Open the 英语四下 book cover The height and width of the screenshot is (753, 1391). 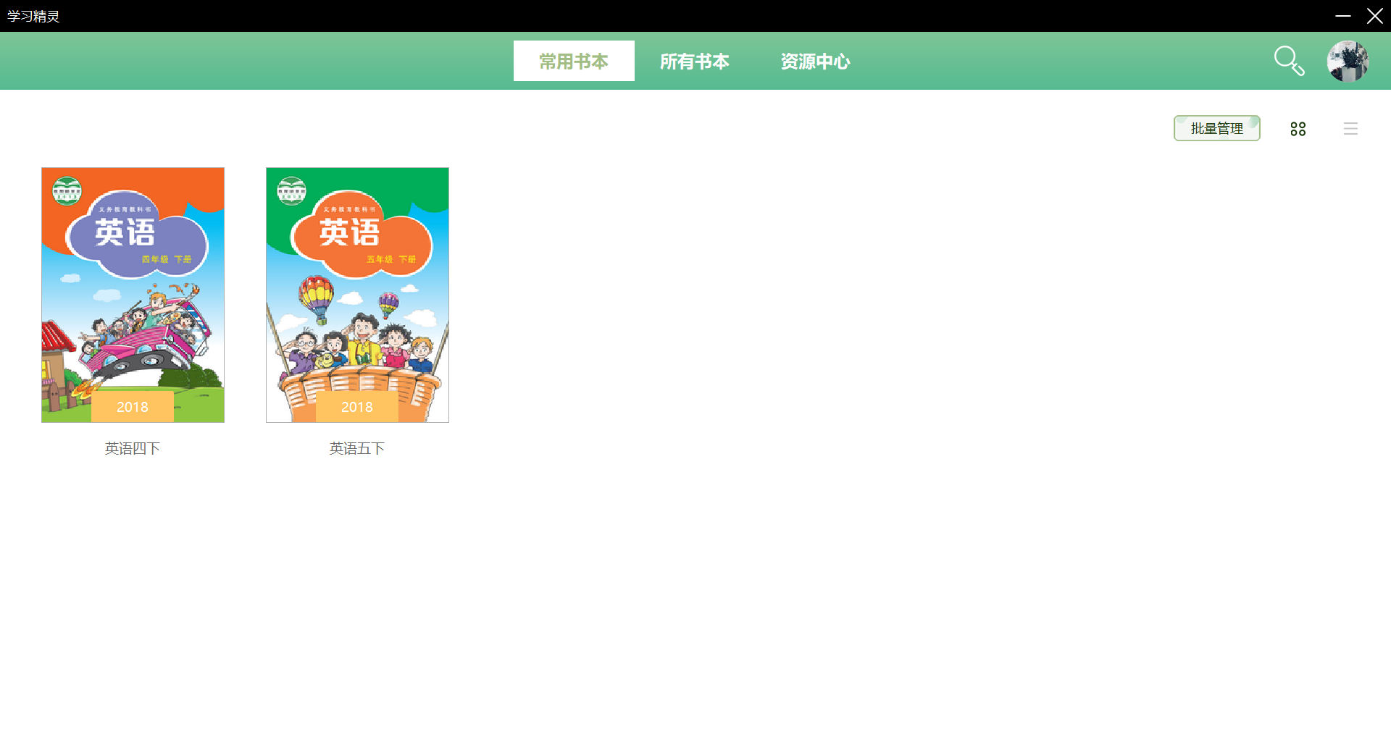[133, 295]
